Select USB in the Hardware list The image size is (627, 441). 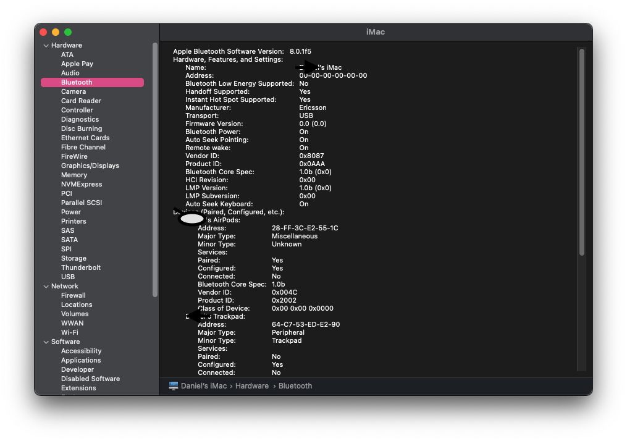coord(68,276)
